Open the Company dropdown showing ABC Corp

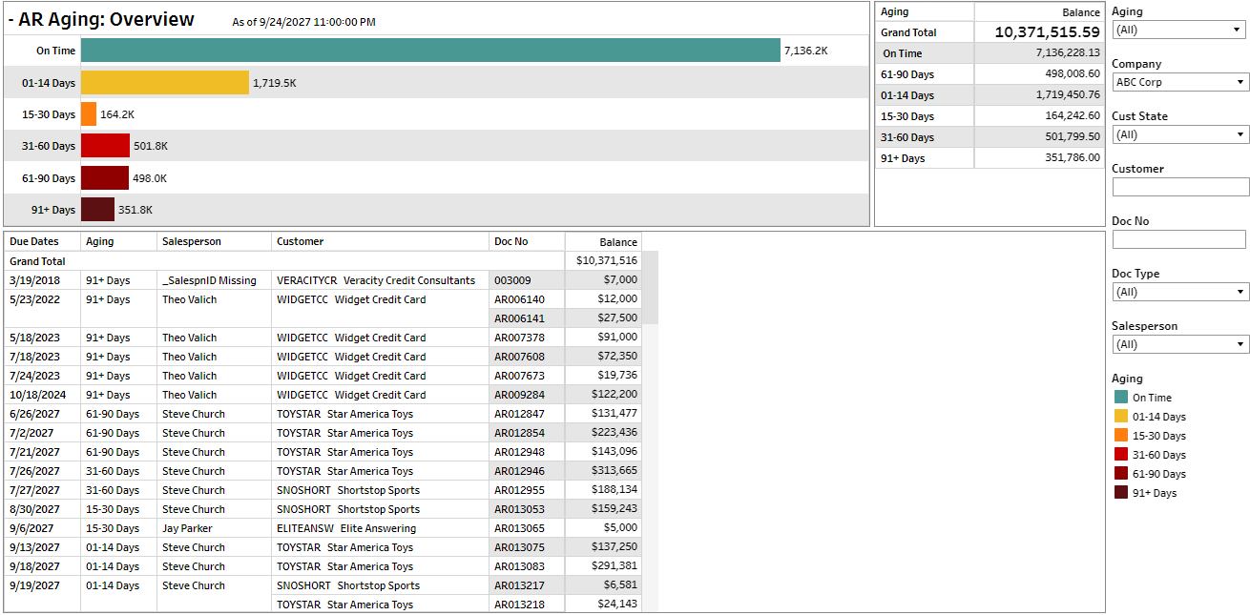point(1178,82)
